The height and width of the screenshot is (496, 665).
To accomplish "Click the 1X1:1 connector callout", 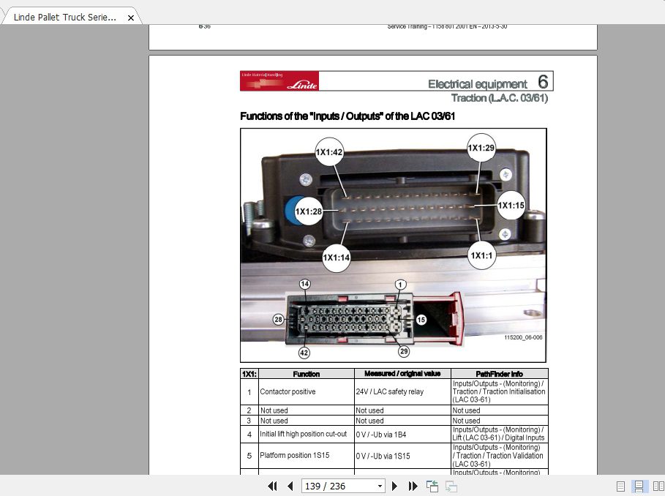I will tap(481, 255).
